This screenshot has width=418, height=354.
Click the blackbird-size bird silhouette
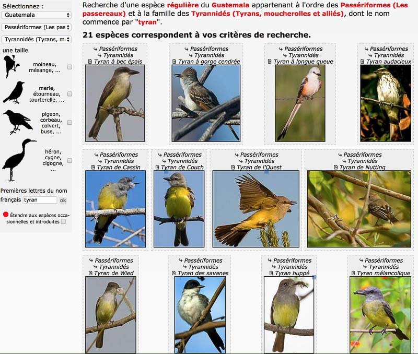point(14,92)
